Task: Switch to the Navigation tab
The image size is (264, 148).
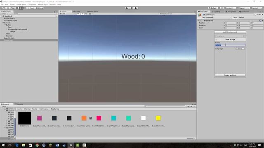Action: coord(231,12)
